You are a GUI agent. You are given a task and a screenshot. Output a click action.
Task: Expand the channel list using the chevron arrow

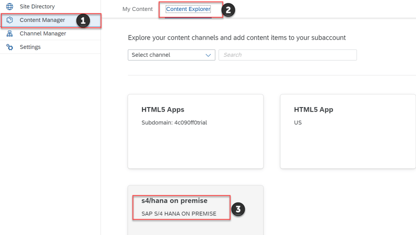(x=208, y=55)
